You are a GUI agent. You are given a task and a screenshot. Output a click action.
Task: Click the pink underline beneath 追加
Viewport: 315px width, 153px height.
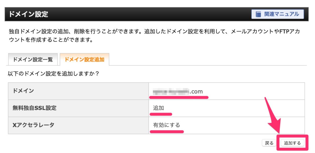coord(161,114)
